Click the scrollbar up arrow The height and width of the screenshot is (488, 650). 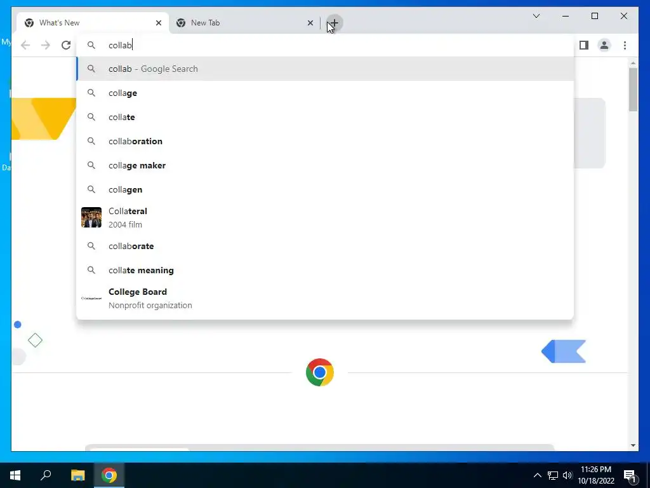633,63
